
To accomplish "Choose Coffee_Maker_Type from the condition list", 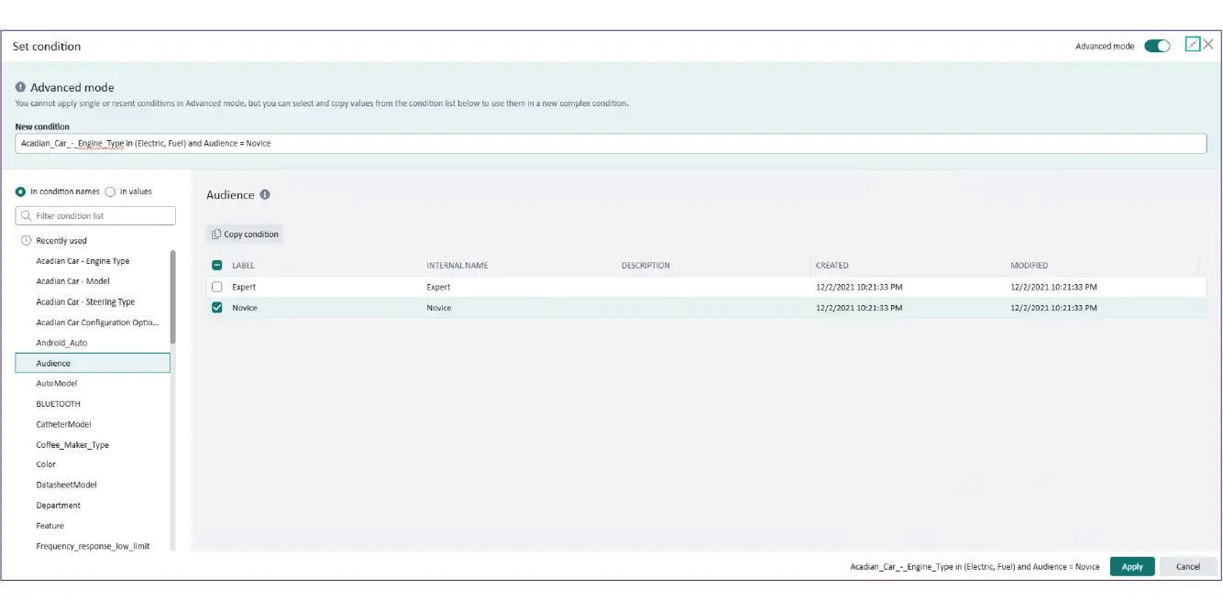I will (72, 445).
